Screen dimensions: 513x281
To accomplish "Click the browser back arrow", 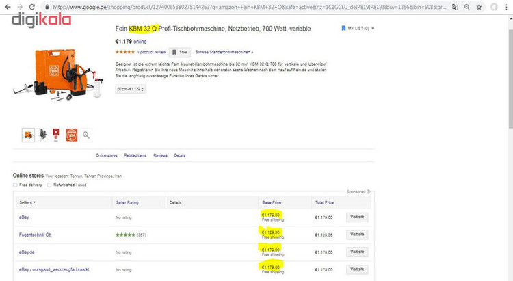I will click(x=7, y=6).
